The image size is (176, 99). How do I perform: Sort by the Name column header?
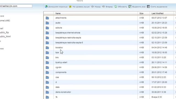(96, 13)
